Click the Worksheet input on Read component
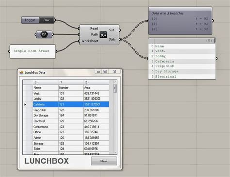Screen dimensions: 230x177 90,41
